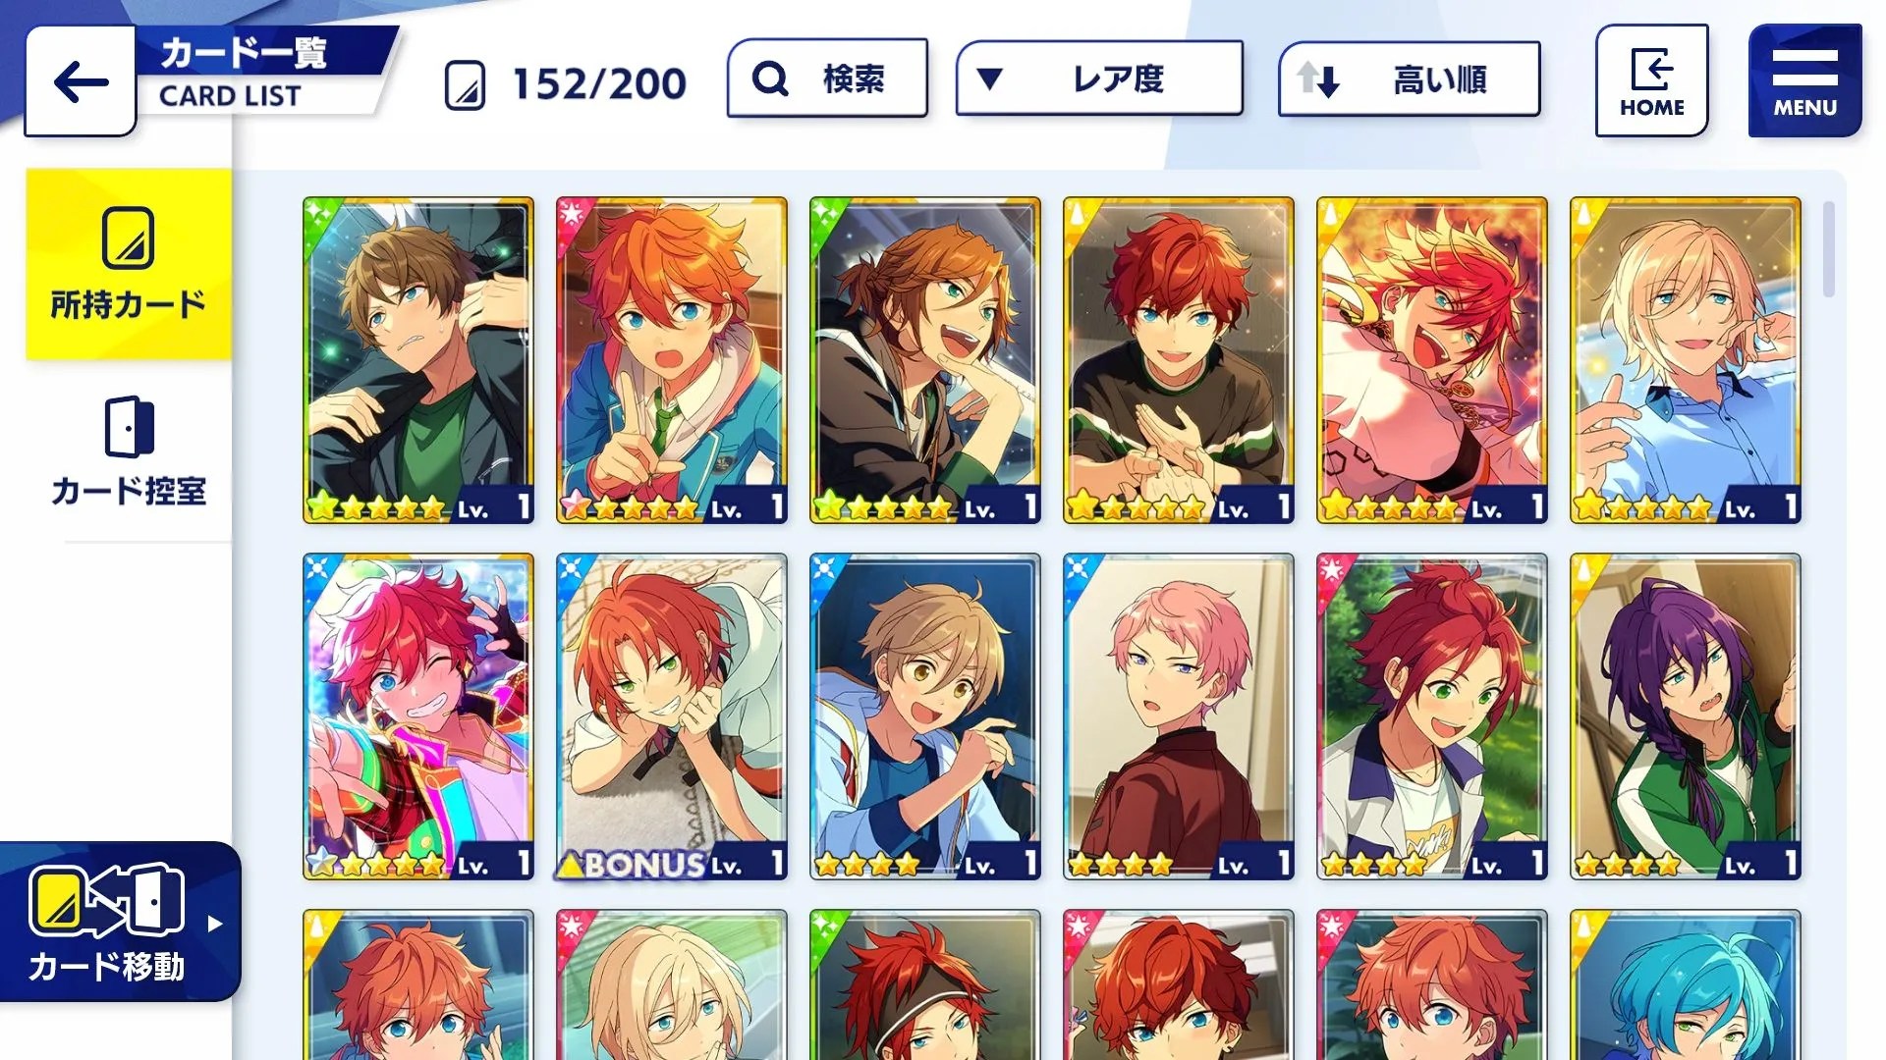This screenshot has width=1886, height=1060.
Task: Select the カード控室 tab
Action: click(x=129, y=451)
